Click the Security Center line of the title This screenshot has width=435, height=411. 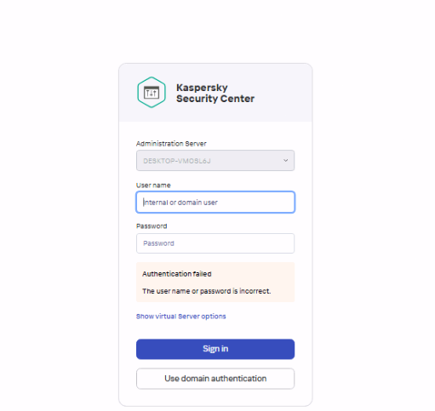pos(215,99)
